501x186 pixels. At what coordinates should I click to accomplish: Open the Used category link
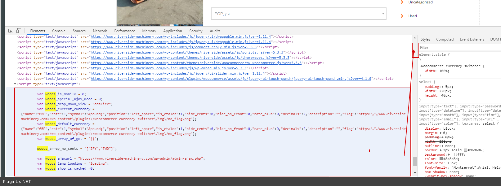coord(412,16)
